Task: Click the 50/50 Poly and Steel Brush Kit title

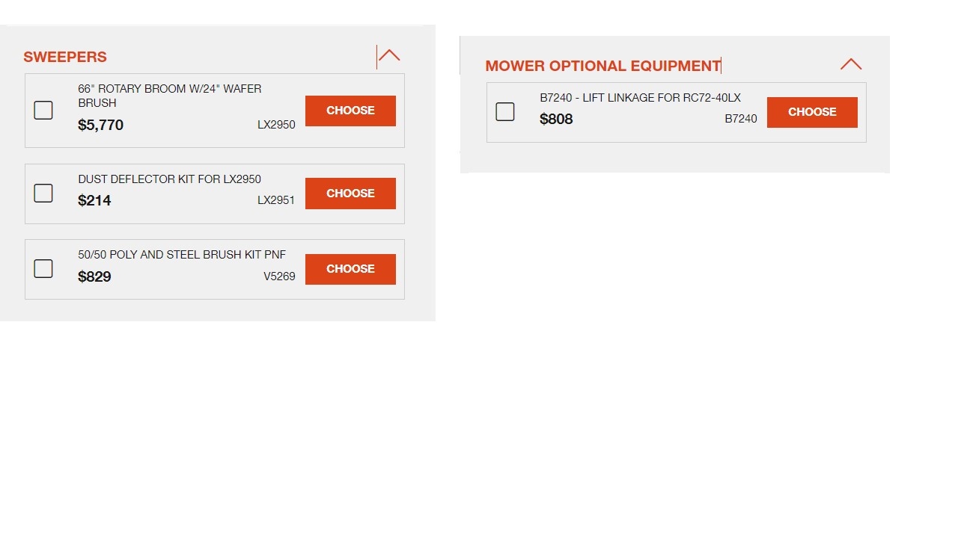Action: [182, 255]
